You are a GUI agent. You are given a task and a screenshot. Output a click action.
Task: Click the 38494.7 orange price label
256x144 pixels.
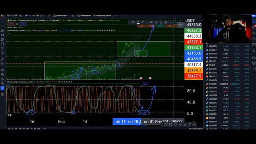pyautogui.click(x=193, y=70)
